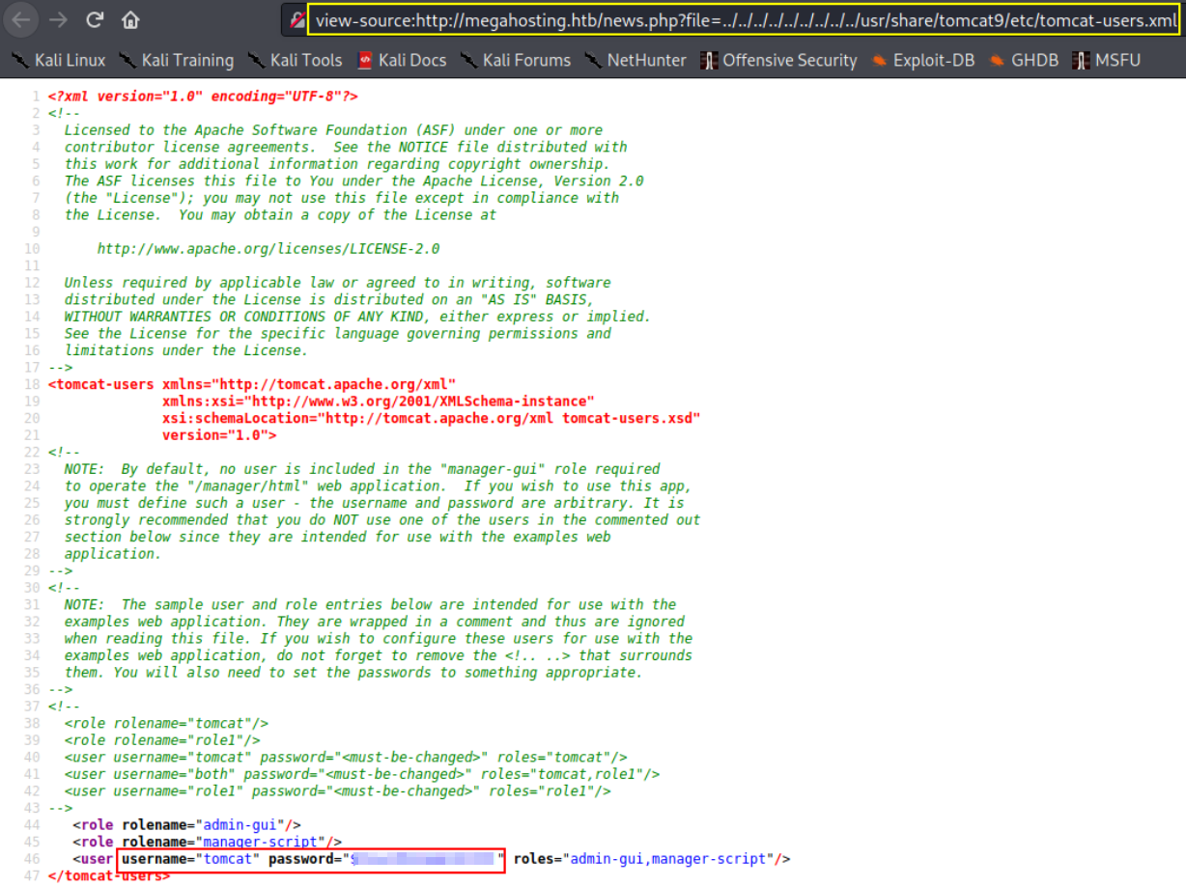1186x887 pixels.
Task: Open the GHDB bookmark
Action: coord(1024,60)
